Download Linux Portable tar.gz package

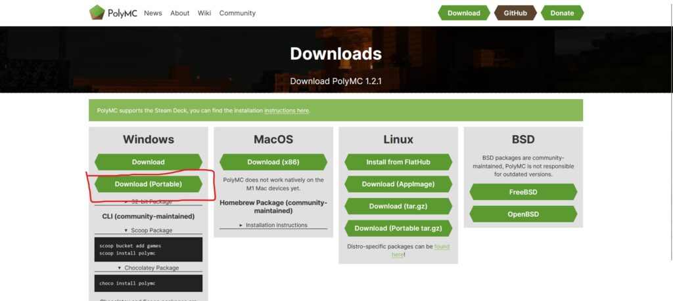click(x=398, y=228)
